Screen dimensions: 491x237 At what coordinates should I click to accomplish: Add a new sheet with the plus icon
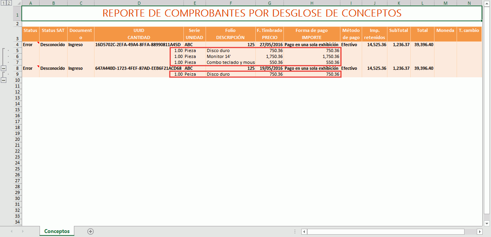pos(91,231)
